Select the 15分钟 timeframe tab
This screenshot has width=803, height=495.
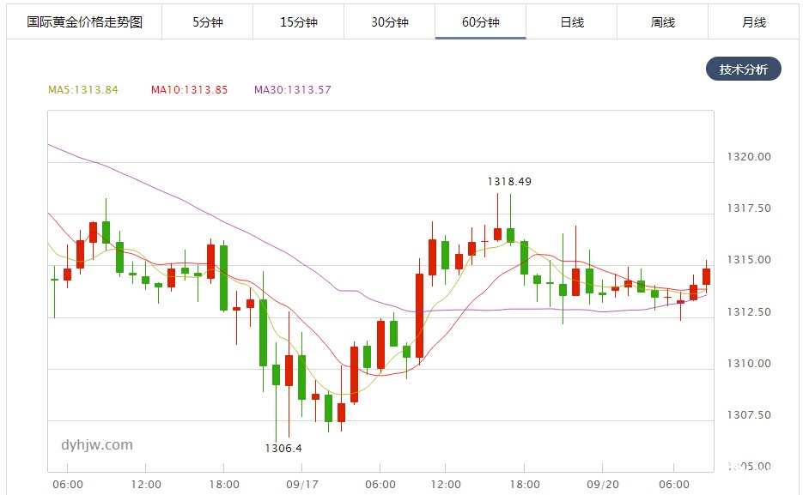click(x=299, y=22)
